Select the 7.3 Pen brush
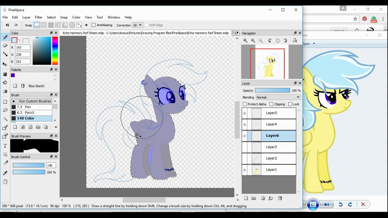The image size is (388, 218). click(32, 107)
